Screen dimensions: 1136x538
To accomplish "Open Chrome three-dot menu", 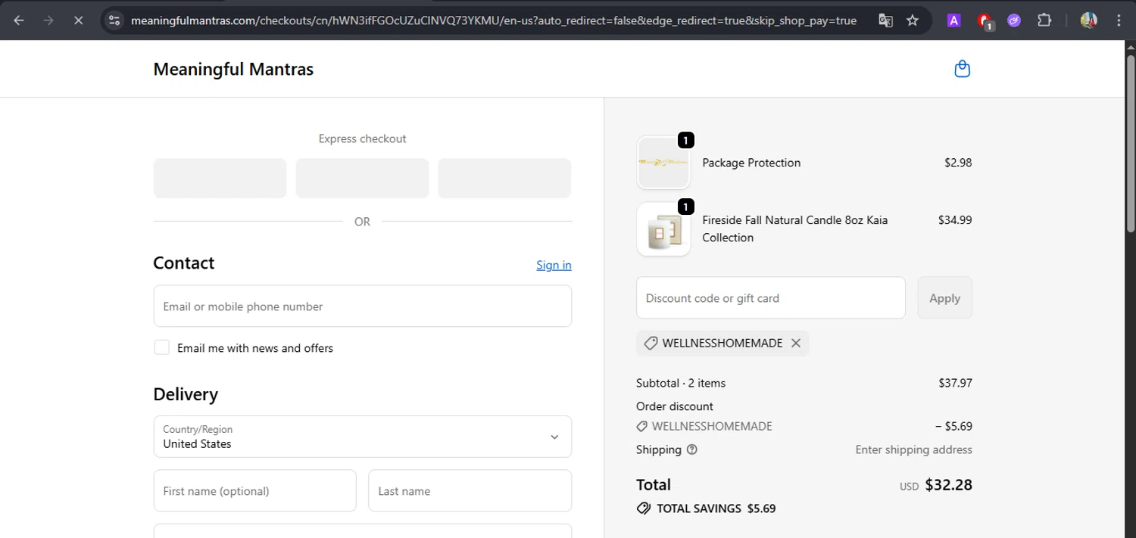I will pos(1119,20).
